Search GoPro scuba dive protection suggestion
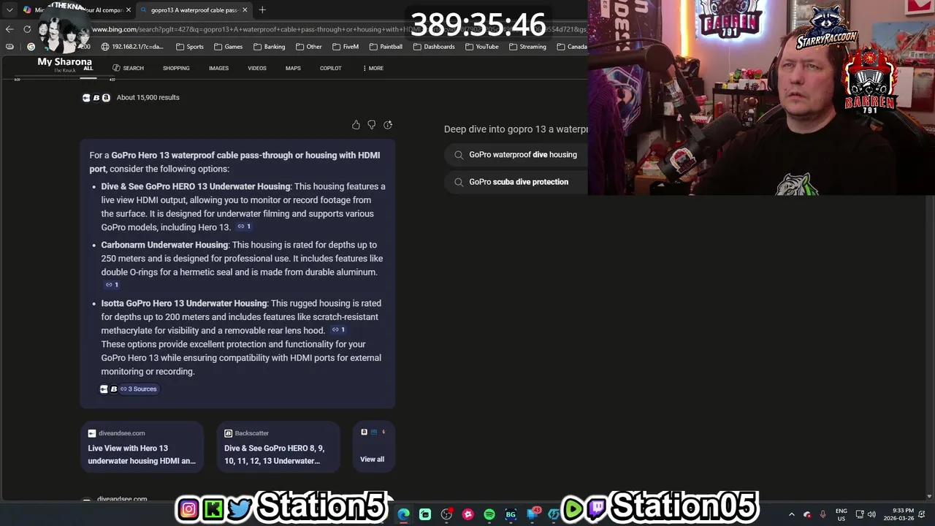935x526 pixels. [516, 182]
